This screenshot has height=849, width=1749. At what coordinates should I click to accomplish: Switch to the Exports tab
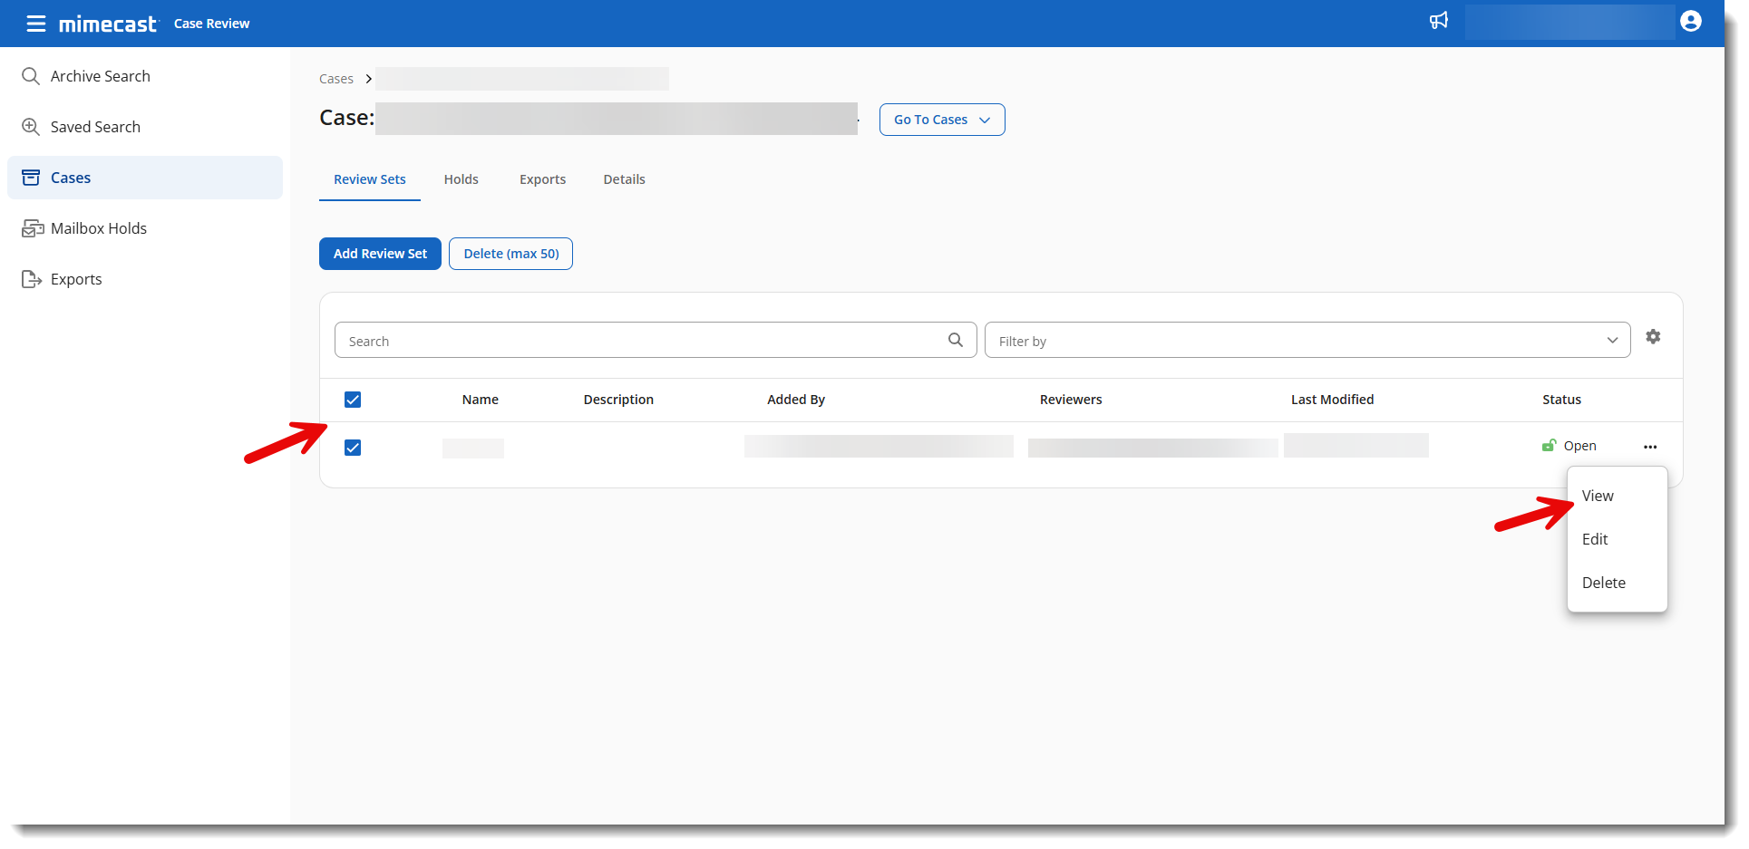pyautogui.click(x=542, y=179)
